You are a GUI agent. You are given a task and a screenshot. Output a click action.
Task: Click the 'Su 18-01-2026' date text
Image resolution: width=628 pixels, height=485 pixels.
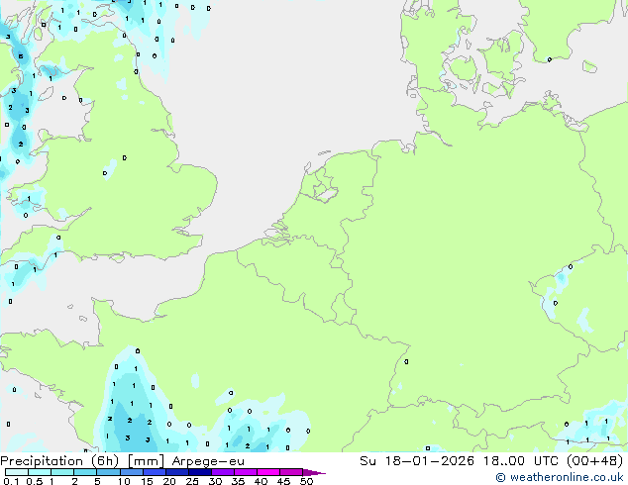(417, 461)
